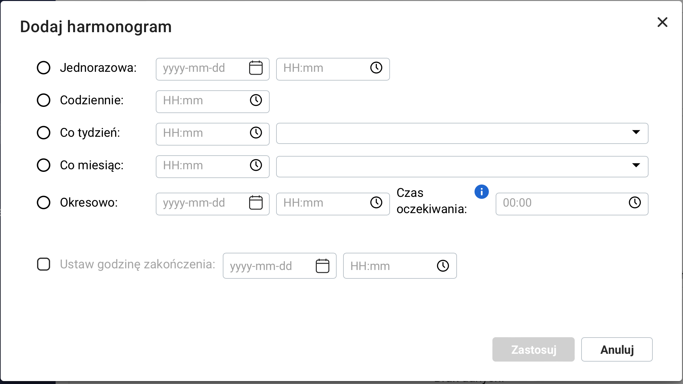Click blue info icon near Czas oczekiwania
The width and height of the screenshot is (683, 384).
pos(481,192)
